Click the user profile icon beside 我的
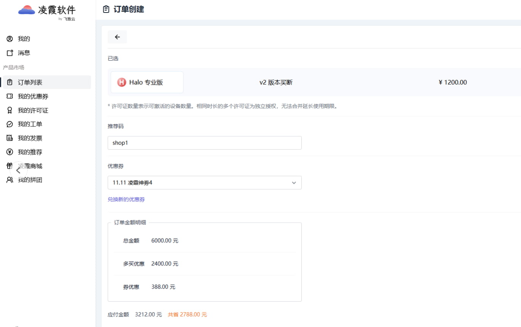 (10, 39)
